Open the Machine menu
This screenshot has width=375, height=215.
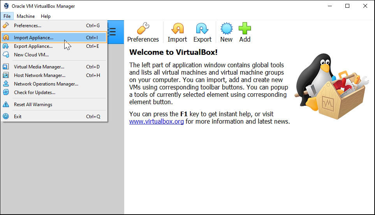pos(26,16)
